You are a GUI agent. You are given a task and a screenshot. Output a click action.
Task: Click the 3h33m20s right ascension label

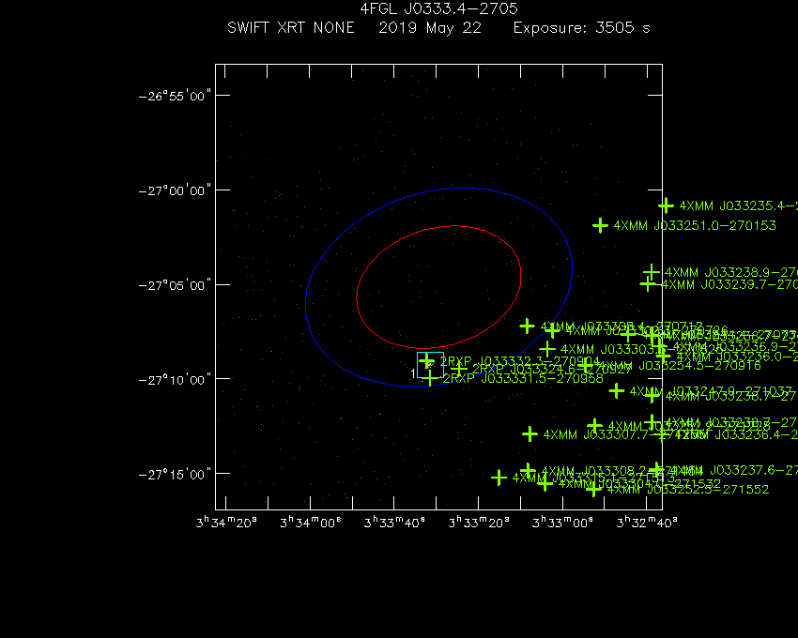(x=479, y=522)
